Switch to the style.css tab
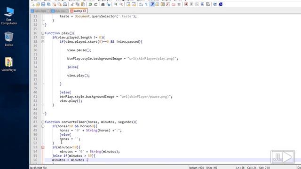Screen dimensions: 301x169 [x=60, y=11]
